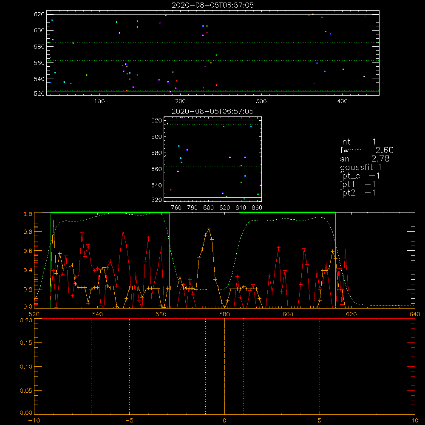Click y-axis label 560 on the top scatter plot
425x425 pixels.
click(x=39, y=63)
